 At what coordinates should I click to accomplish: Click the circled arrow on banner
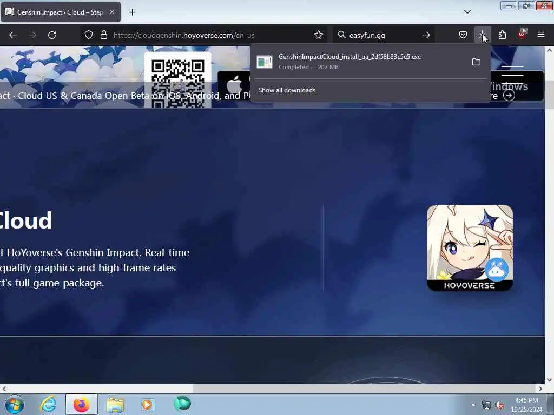pyautogui.click(x=509, y=95)
